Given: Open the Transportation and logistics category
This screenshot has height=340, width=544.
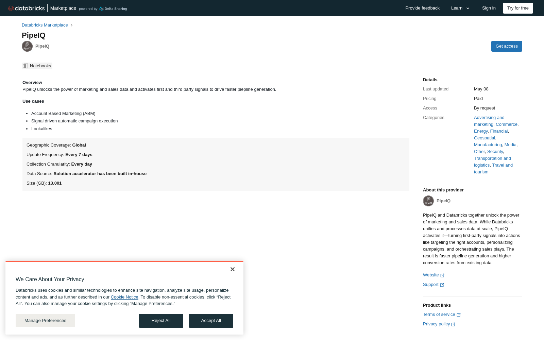Looking at the screenshot, I should 492,162.
